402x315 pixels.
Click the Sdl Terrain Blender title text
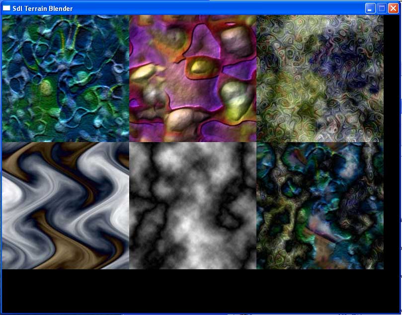(x=43, y=9)
